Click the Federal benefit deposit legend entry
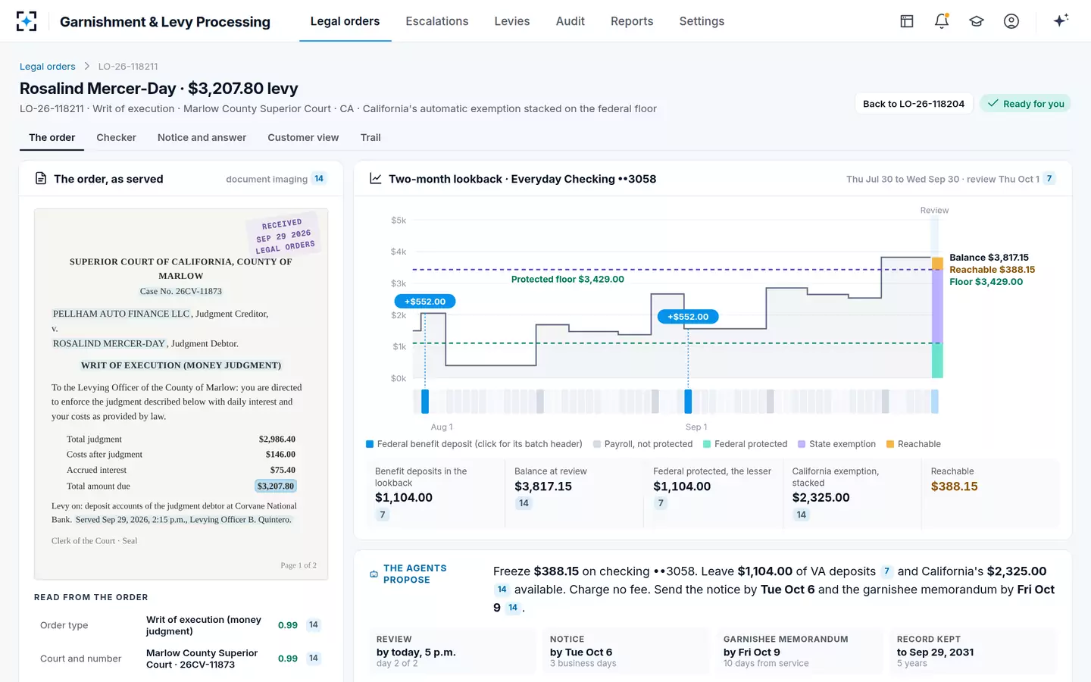This screenshot has width=1091, height=682. (474, 444)
